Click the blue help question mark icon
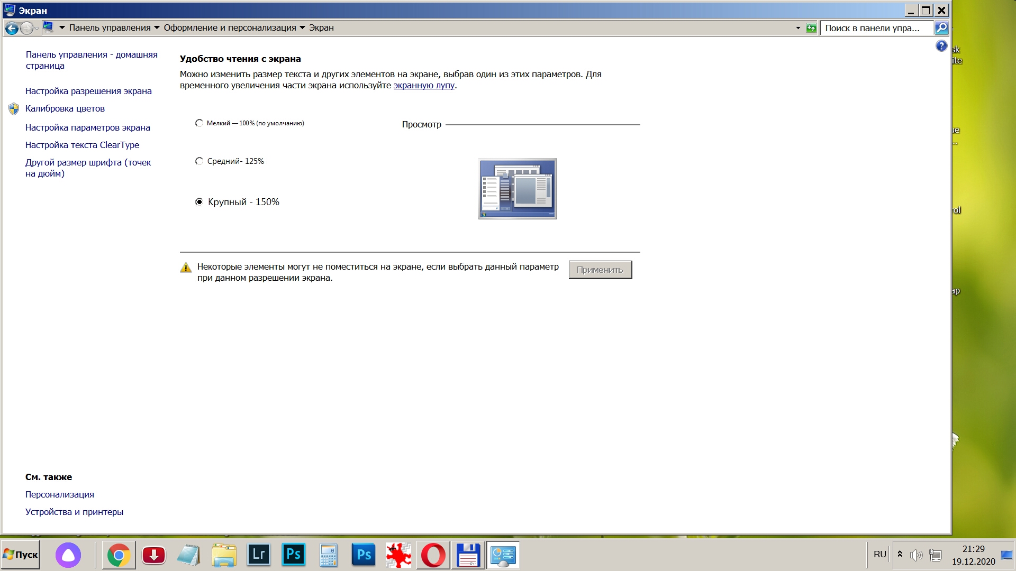This screenshot has width=1016, height=571. click(941, 46)
